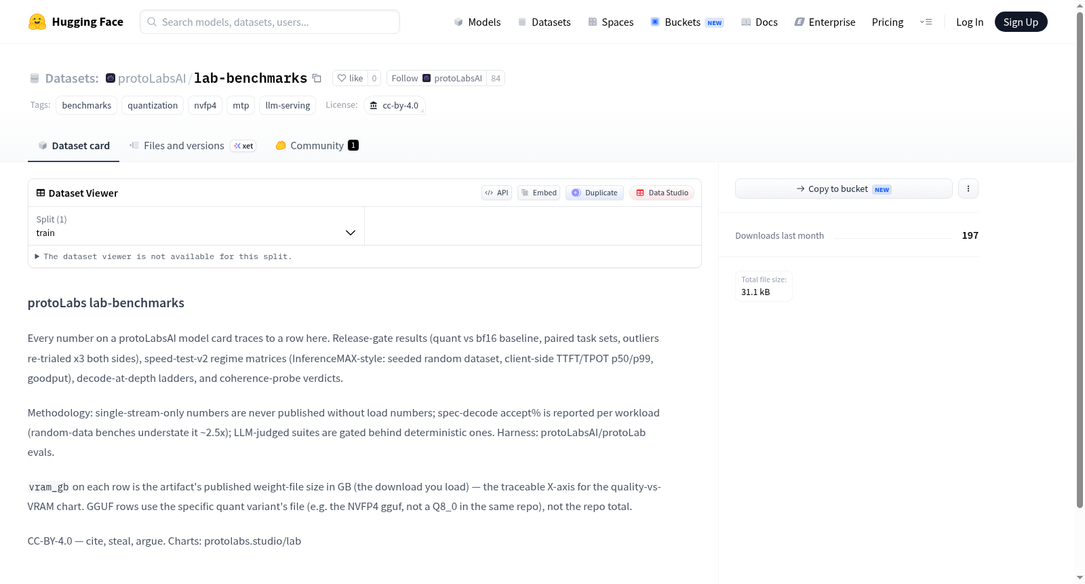Click the Hugging Face logo icon

[37, 22]
